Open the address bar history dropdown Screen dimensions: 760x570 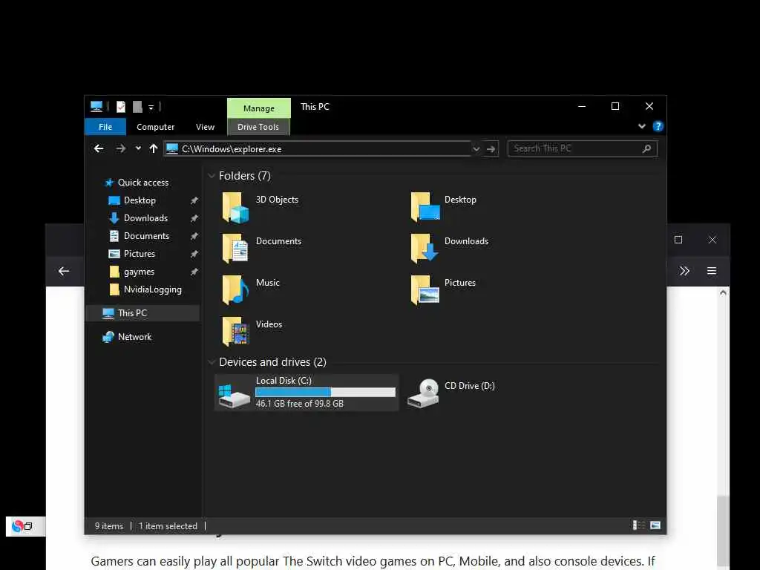(x=476, y=148)
